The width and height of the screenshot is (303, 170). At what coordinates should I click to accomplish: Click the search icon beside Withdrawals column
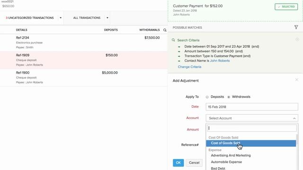coord(165,30)
